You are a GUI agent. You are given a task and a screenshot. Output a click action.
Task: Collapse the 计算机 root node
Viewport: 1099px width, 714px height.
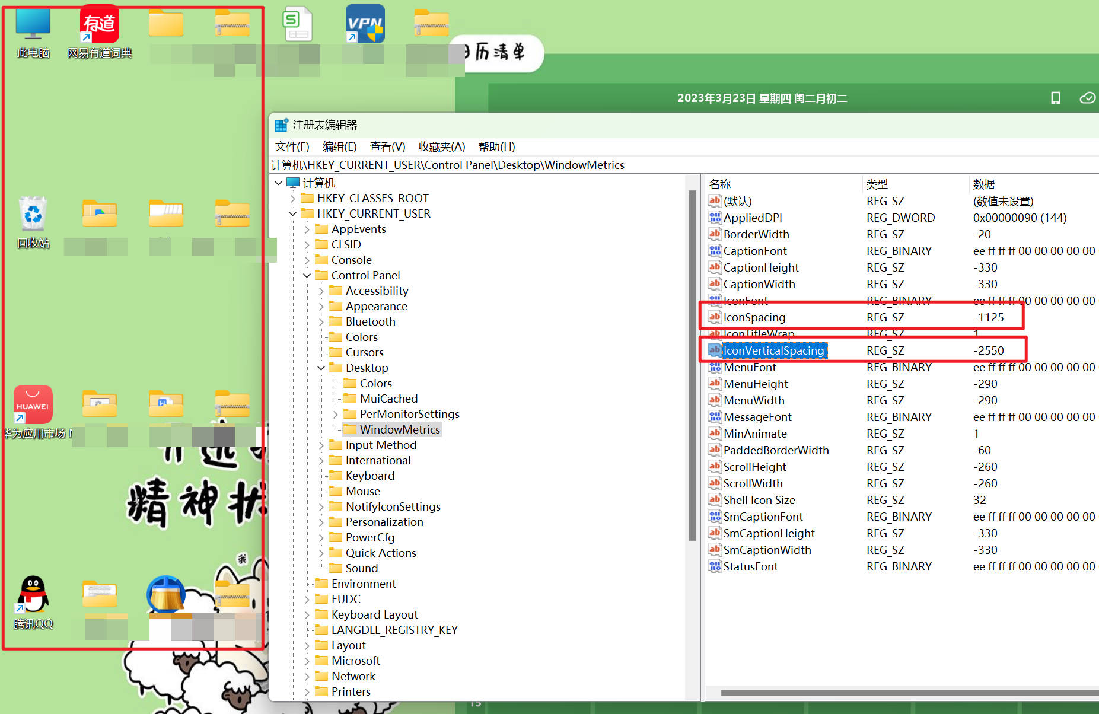279,183
